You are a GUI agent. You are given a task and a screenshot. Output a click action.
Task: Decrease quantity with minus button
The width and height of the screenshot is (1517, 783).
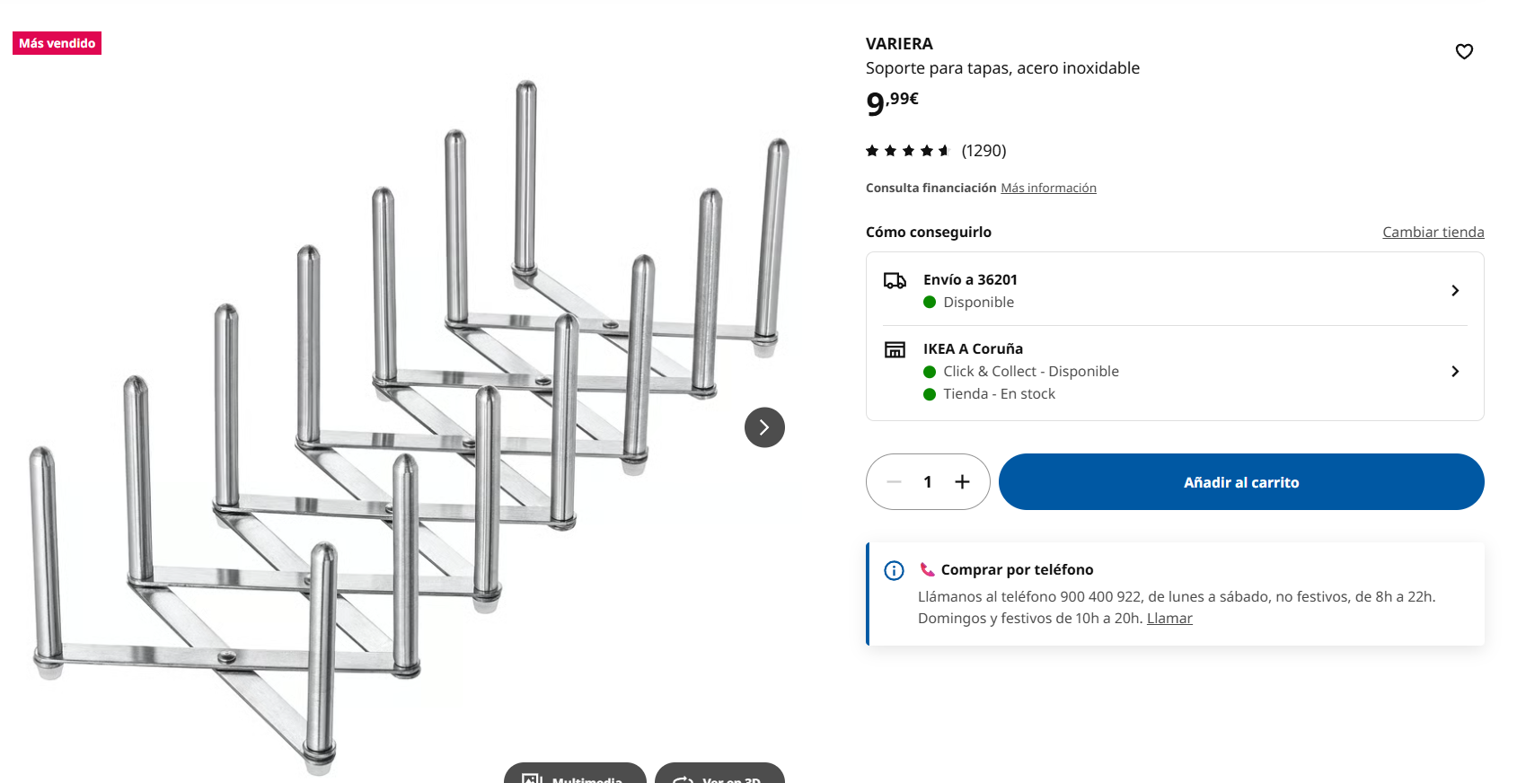coord(894,482)
